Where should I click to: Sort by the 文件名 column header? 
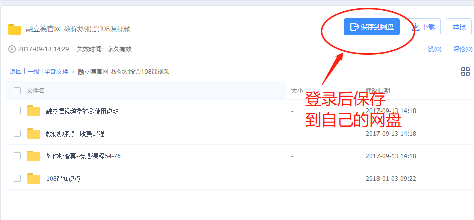[x=36, y=90]
